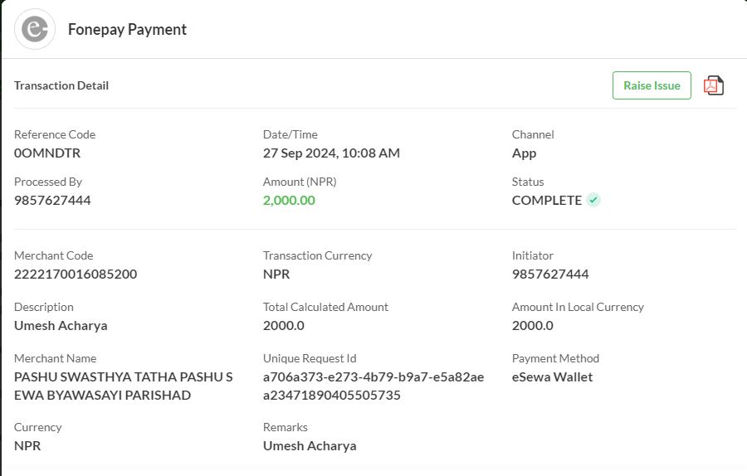Click the Total Calculated Amount label
The height and width of the screenshot is (476, 747).
pyautogui.click(x=325, y=307)
